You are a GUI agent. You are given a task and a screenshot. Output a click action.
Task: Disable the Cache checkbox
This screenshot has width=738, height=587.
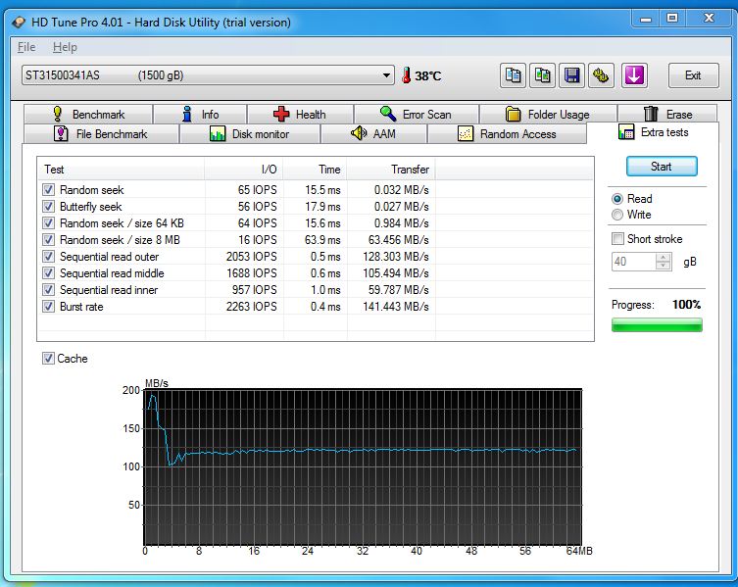(x=48, y=359)
